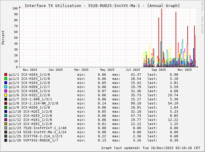Click the Percent y-axis label
Viewport: 205px width, 152px height.
point(3,38)
